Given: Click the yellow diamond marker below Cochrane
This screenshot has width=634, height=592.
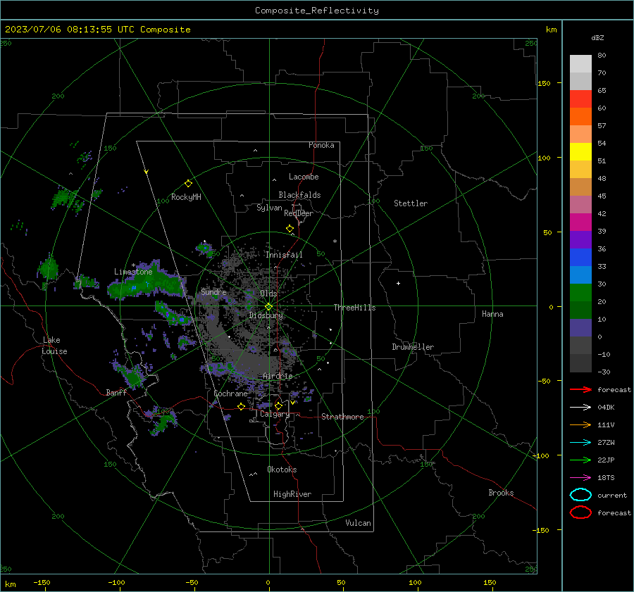Looking at the screenshot, I should (242, 407).
